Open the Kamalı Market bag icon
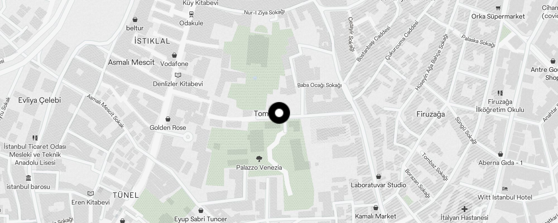Image resolution: width=558 pixels, height=223 pixels. (376, 208)
